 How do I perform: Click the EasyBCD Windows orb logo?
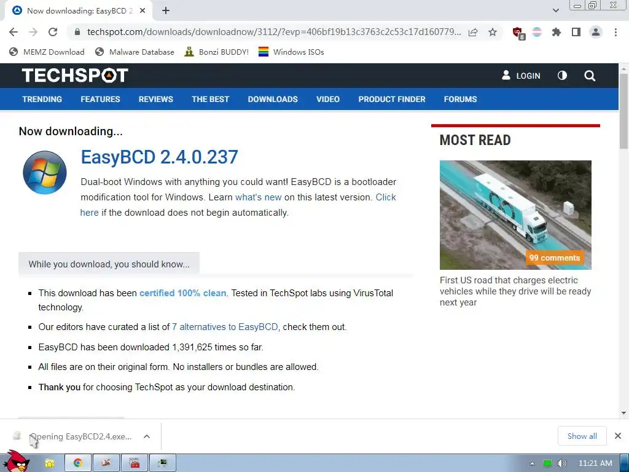44,173
